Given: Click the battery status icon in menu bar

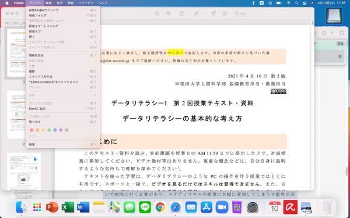Looking at the screenshot, I should tap(279, 3).
